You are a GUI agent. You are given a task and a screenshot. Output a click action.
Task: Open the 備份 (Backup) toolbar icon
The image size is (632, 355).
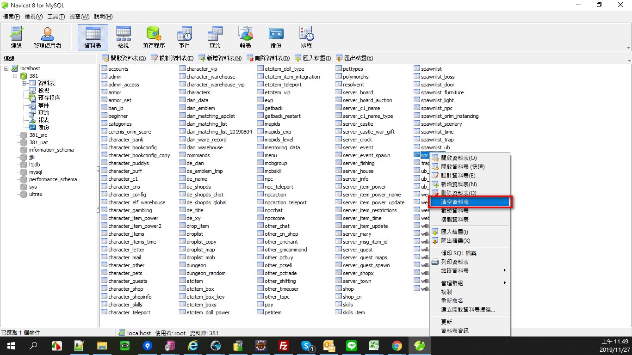point(276,37)
